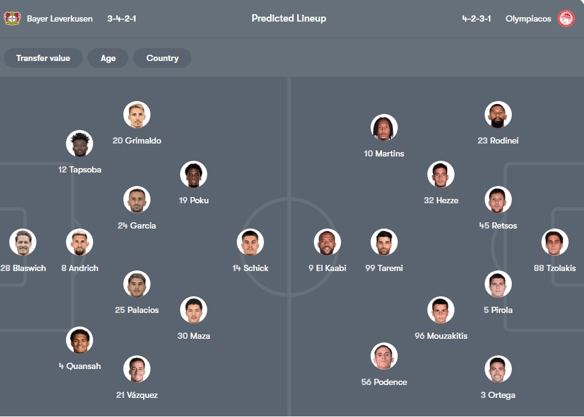Image resolution: width=584 pixels, height=417 pixels.
Task: Toggle the Age filter chip
Action: point(108,58)
